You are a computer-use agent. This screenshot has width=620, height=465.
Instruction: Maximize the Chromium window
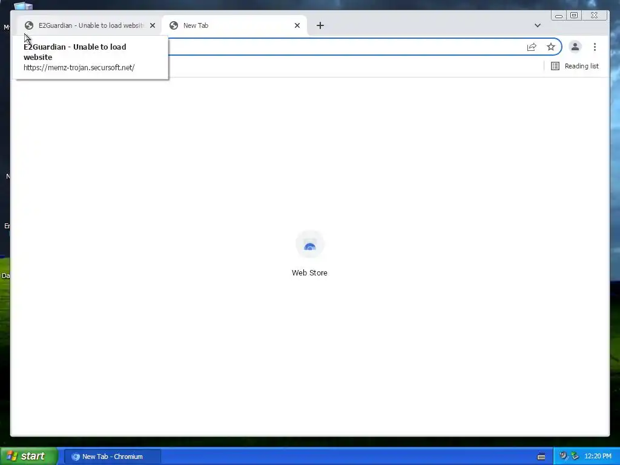[x=574, y=15]
